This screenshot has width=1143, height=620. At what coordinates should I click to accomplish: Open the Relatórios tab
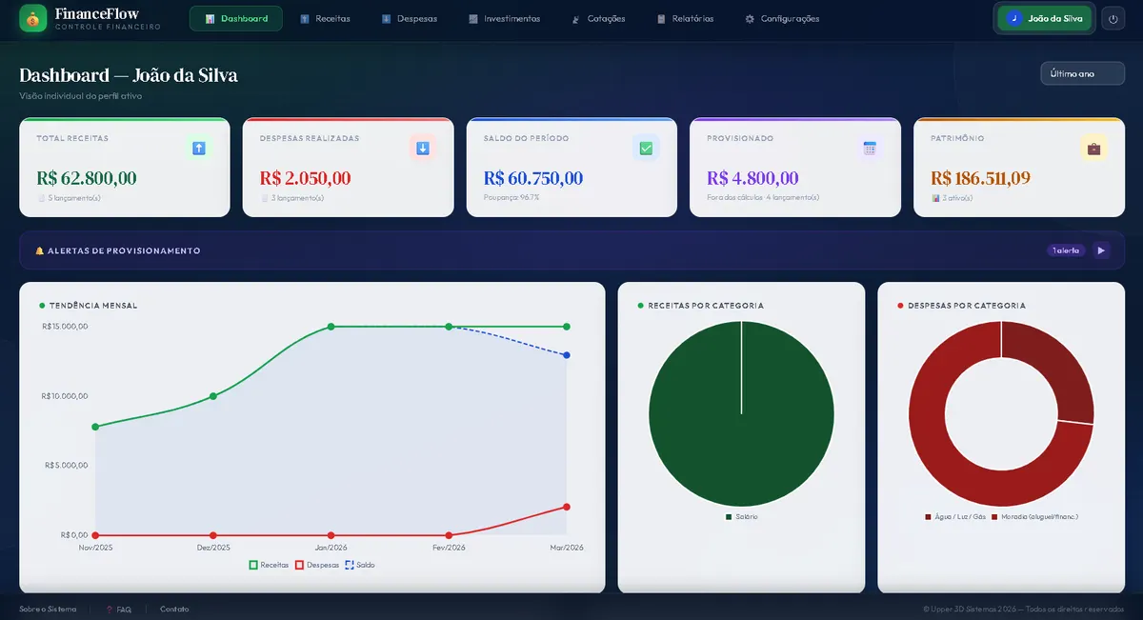(x=685, y=18)
